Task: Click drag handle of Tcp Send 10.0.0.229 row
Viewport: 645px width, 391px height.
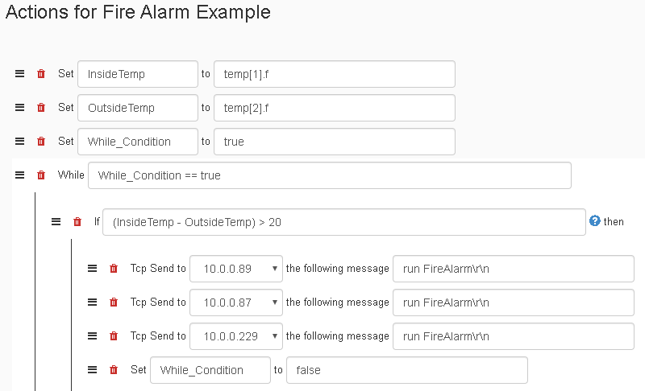Action: (x=92, y=336)
